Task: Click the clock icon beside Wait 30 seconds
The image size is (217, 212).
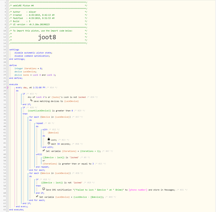Action: pyautogui.click(x=49, y=143)
